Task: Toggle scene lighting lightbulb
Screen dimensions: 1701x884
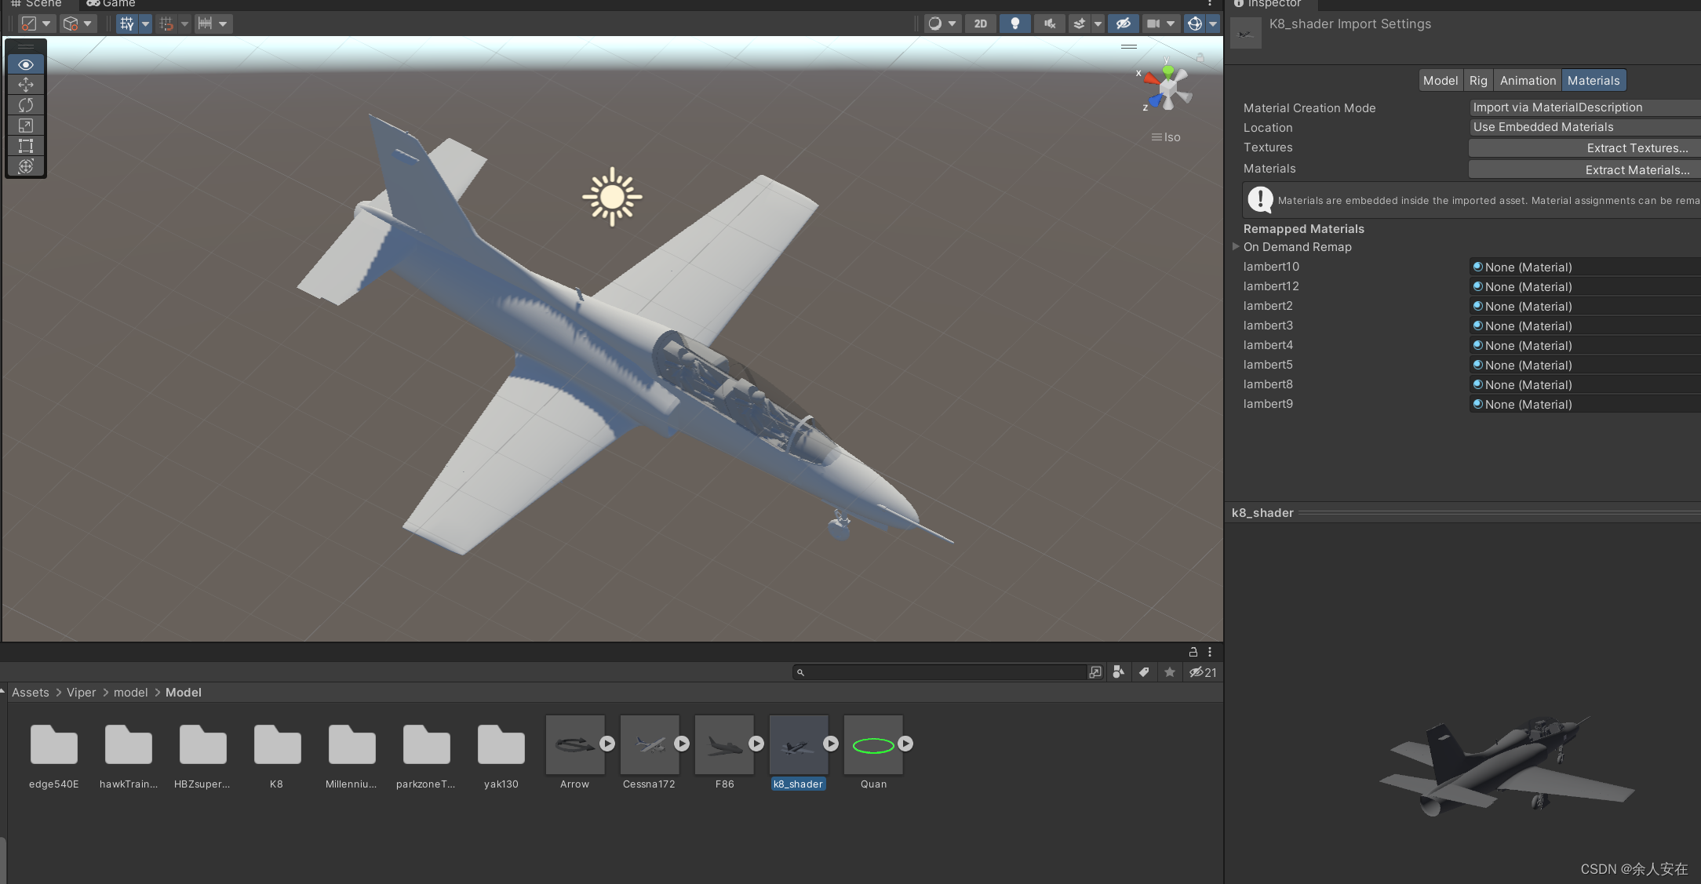Action: (x=1015, y=24)
